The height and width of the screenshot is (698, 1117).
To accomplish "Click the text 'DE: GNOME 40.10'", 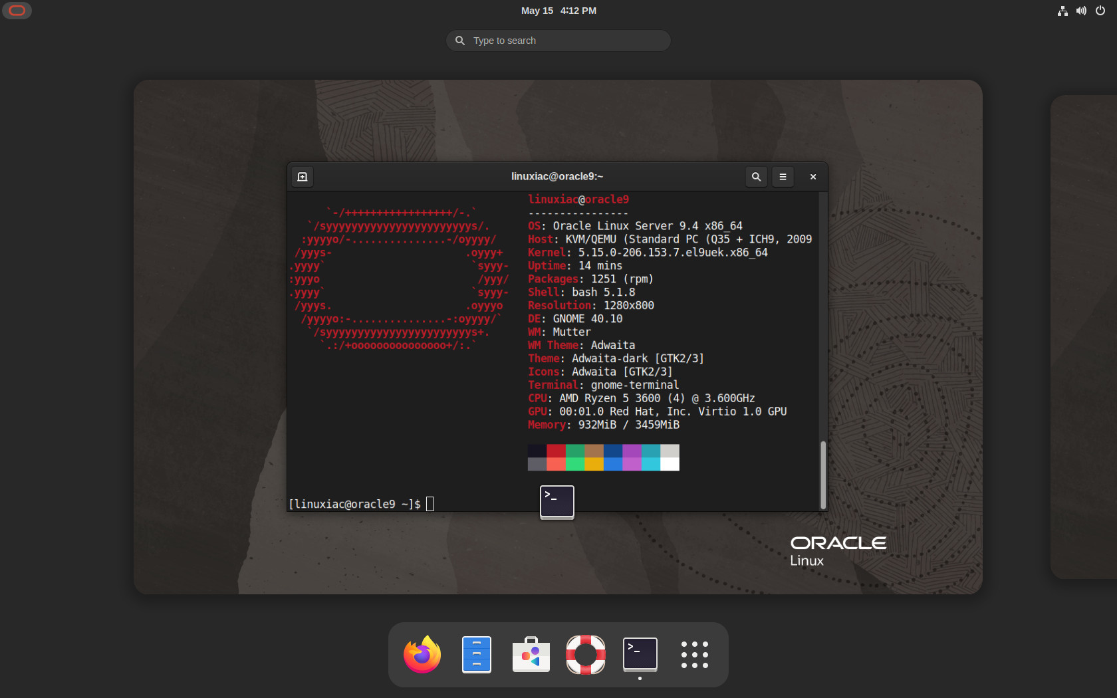I will [575, 319].
